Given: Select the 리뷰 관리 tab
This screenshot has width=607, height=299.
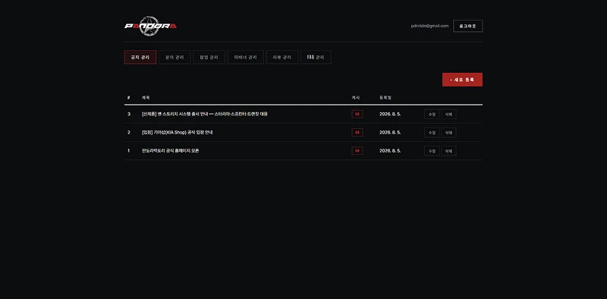Looking at the screenshot, I should tap(281, 58).
